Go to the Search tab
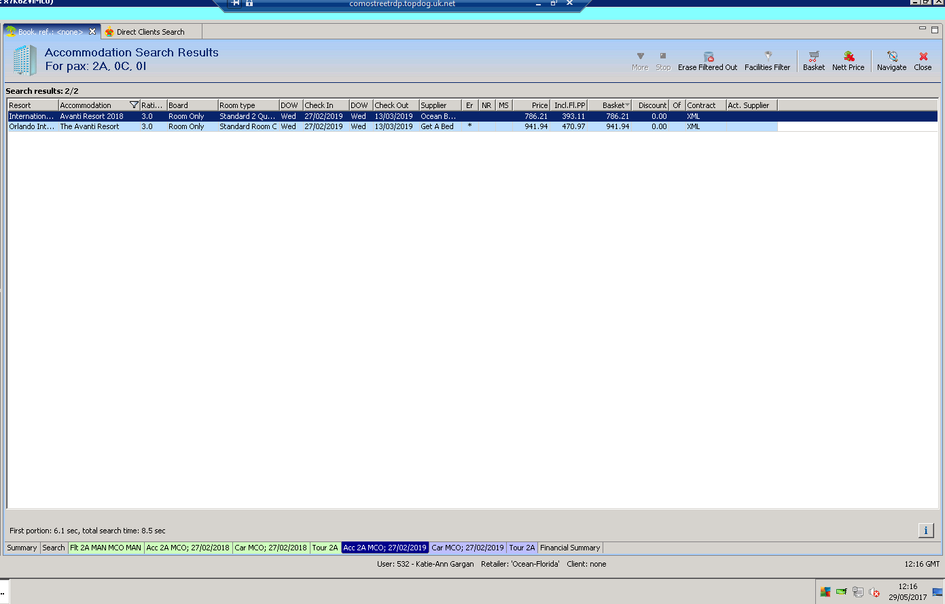 [54, 548]
